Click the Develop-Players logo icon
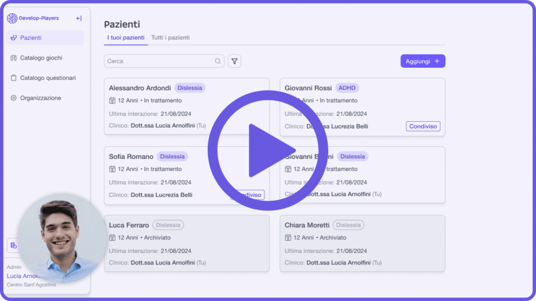This screenshot has height=301, width=536. click(12, 18)
